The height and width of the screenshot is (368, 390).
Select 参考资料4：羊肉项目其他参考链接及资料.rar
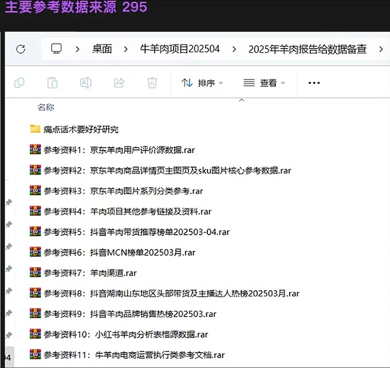coord(128,211)
